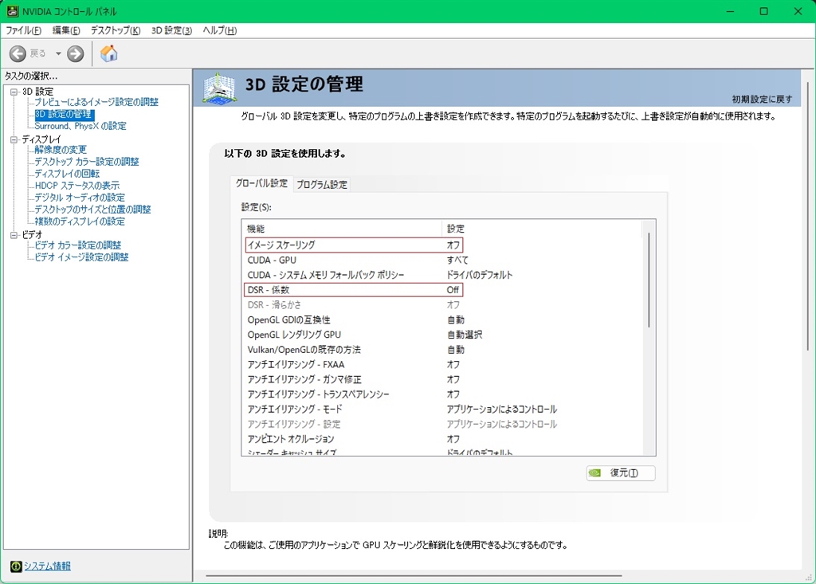
Task: Open the ファイル(F) menu
Action: (23, 31)
